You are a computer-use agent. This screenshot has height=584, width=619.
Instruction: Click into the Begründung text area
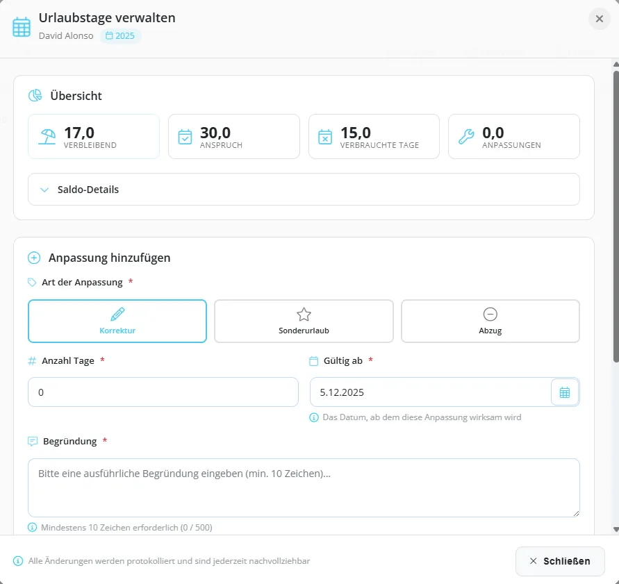click(x=304, y=487)
